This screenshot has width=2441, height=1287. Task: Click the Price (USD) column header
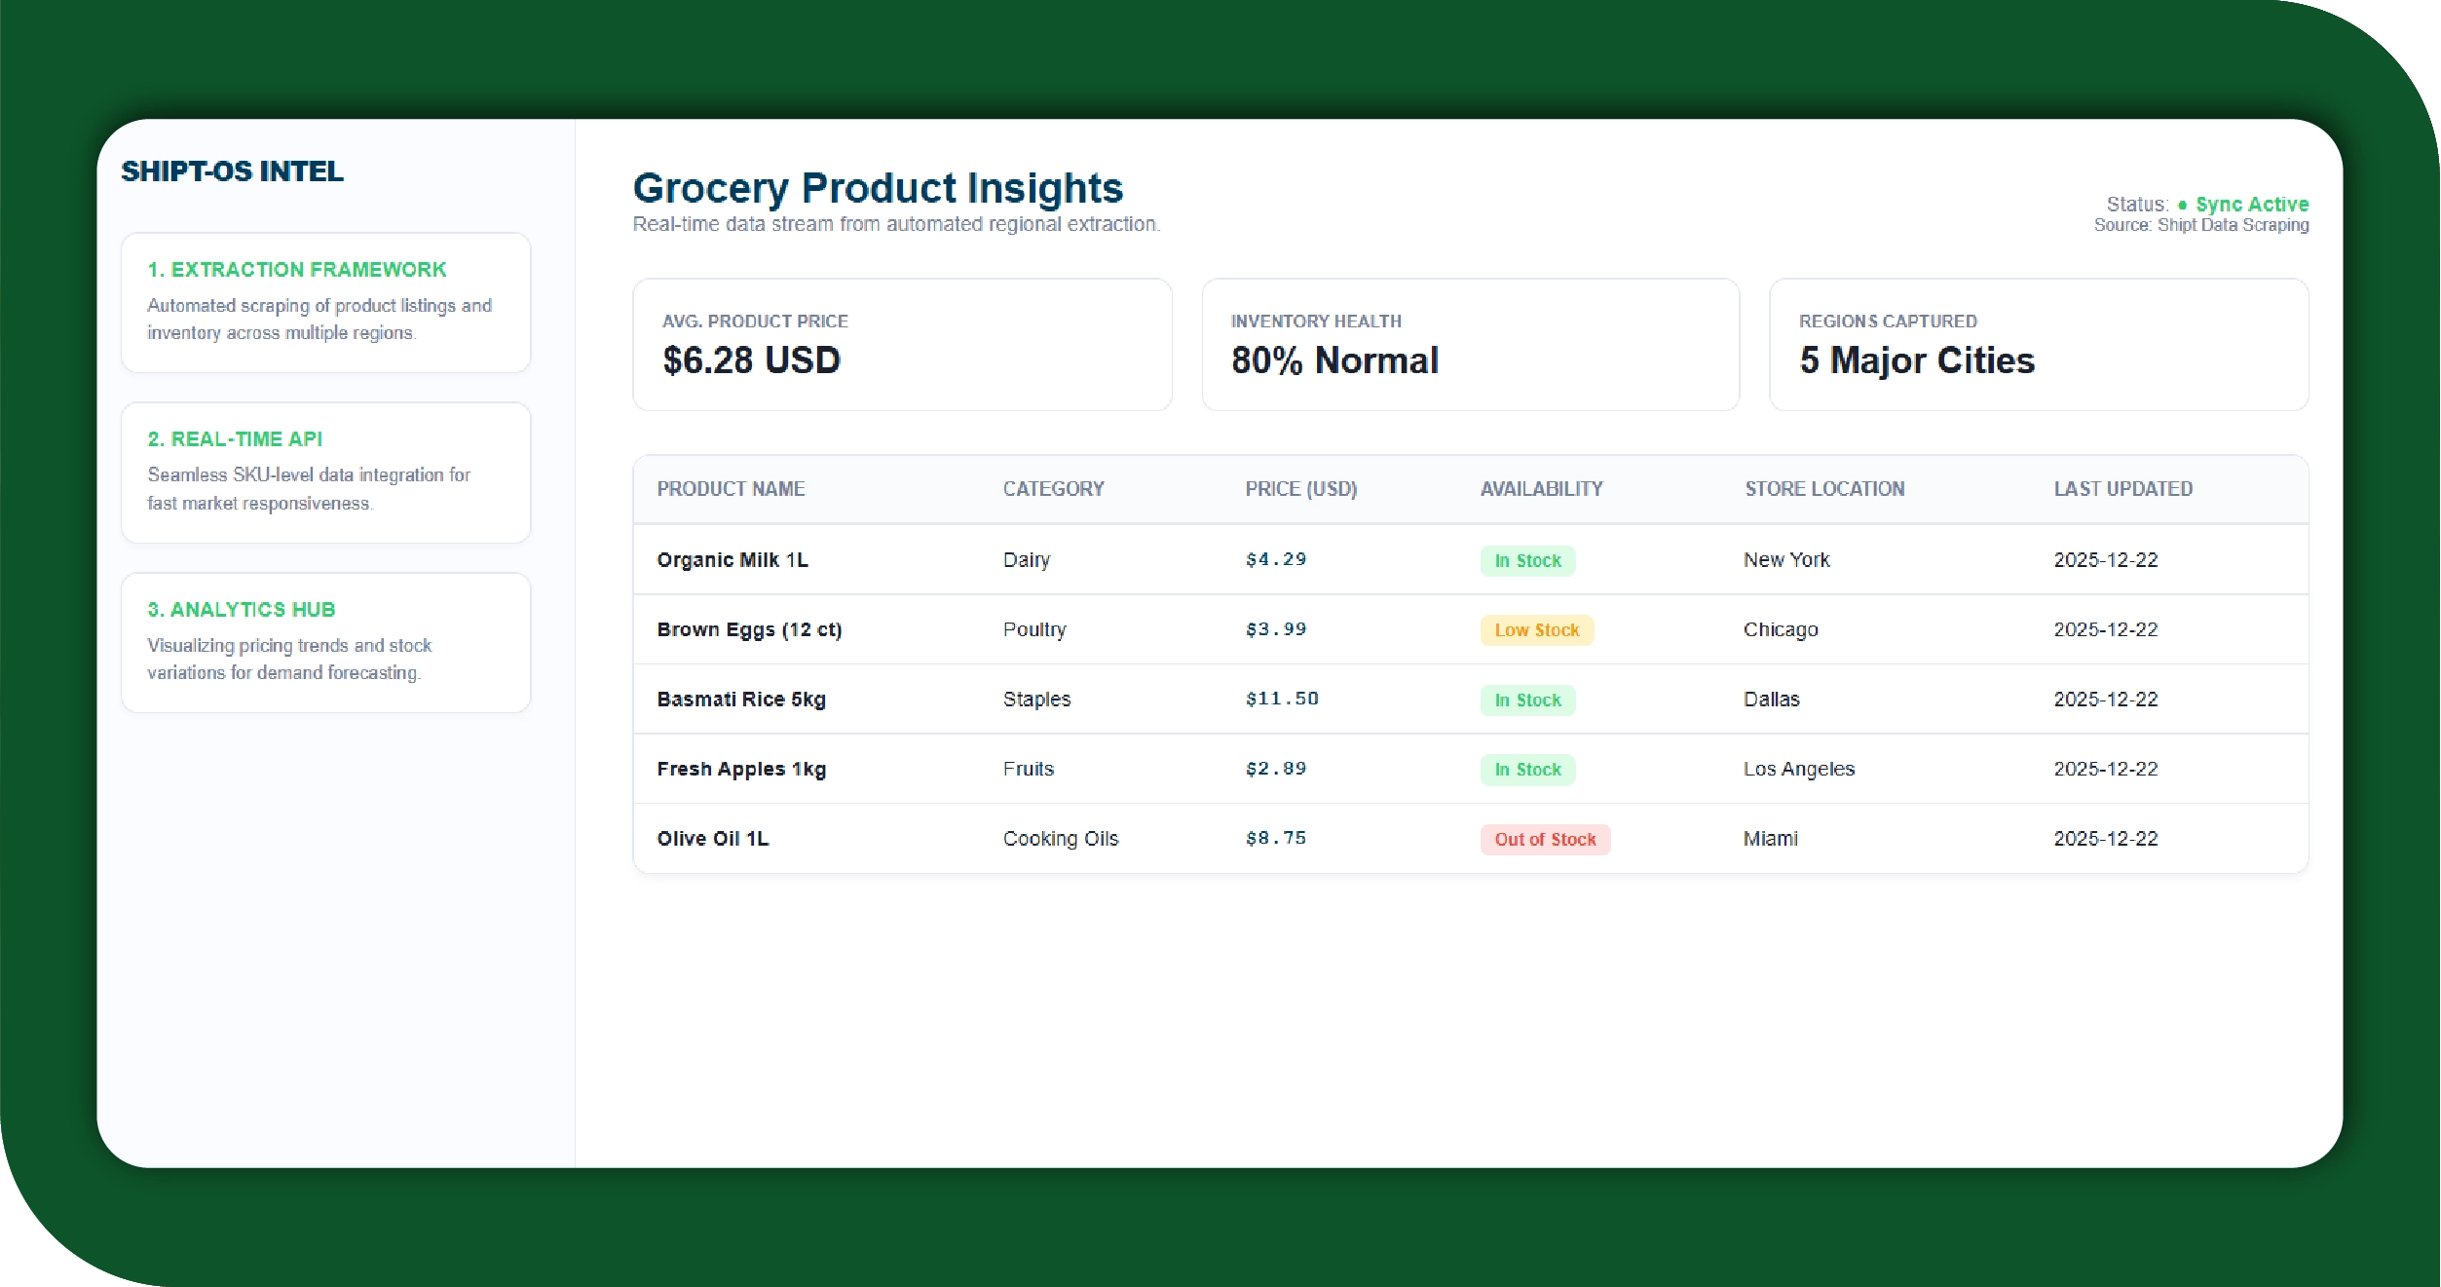click(x=1300, y=489)
